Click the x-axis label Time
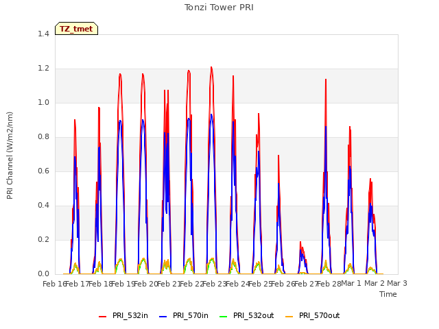This screenshot has height=329, width=439. pos(388,294)
